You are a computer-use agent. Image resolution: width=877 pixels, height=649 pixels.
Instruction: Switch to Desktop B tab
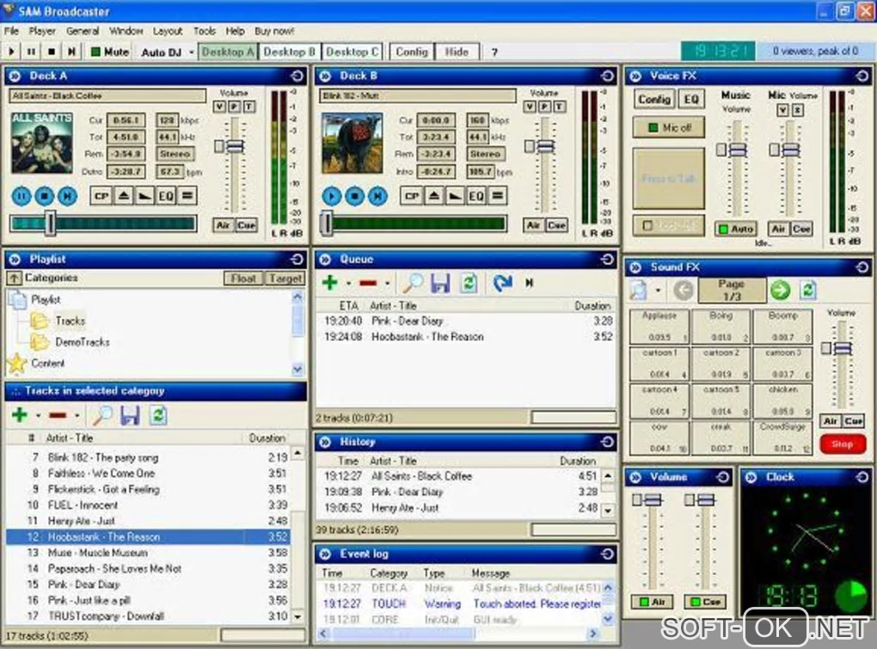pos(289,52)
